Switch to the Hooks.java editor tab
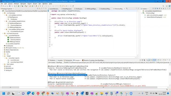 tap(78, 9)
